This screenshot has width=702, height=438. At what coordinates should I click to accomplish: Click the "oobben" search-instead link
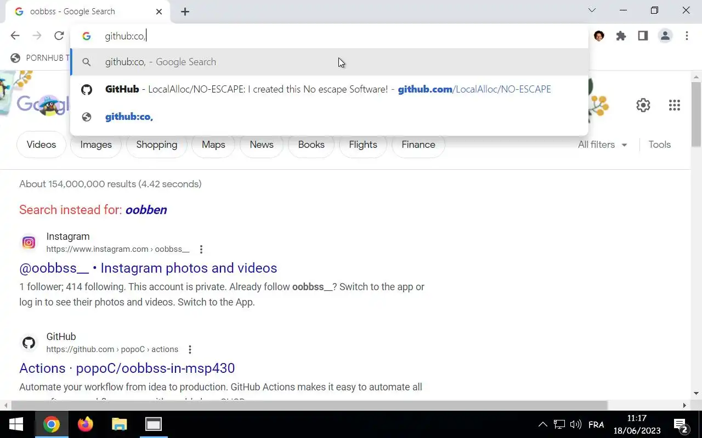pos(146,210)
